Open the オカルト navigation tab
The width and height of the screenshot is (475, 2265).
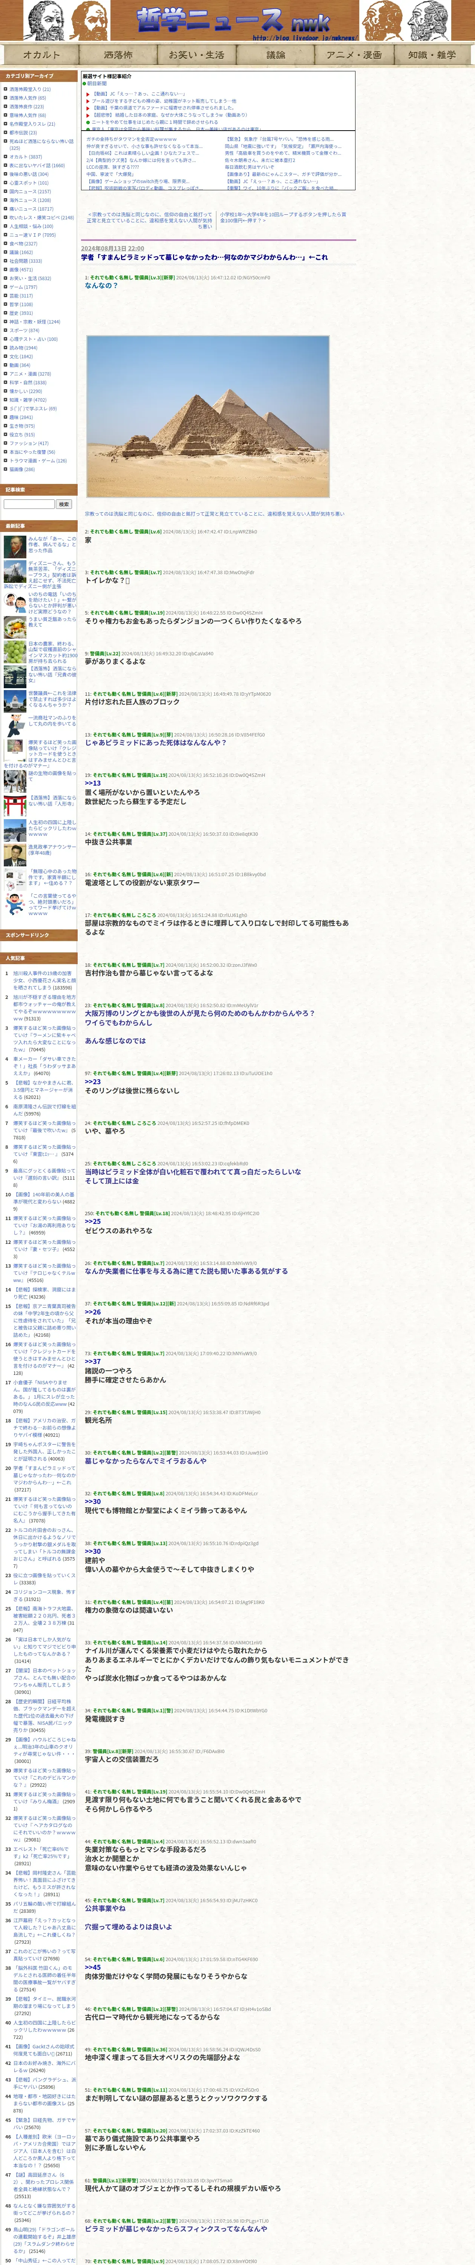point(40,54)
